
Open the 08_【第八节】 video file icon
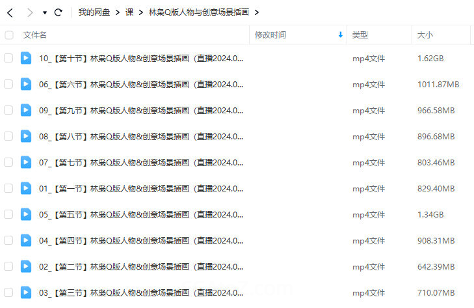point(26,136)
